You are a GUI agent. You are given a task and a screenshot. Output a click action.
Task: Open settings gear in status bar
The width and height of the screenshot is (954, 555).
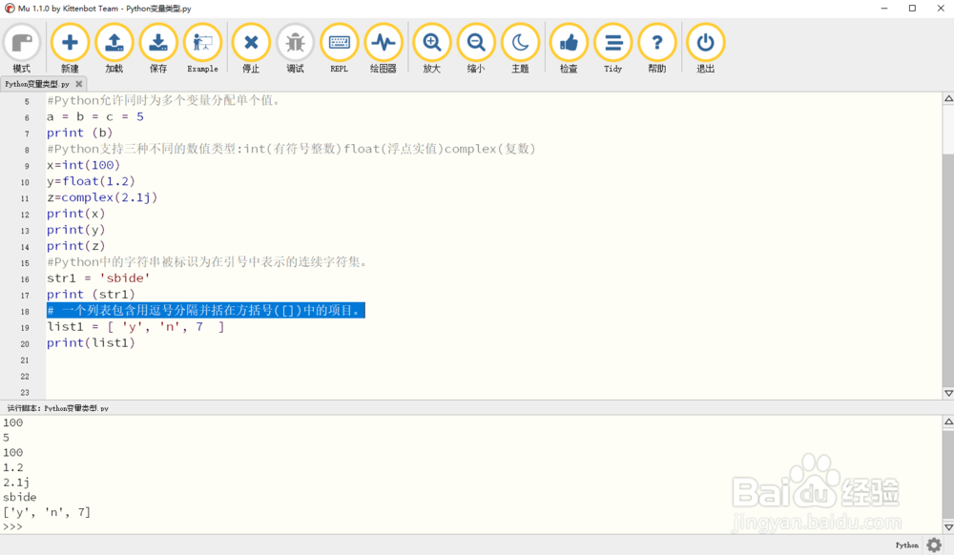point(934,545)
